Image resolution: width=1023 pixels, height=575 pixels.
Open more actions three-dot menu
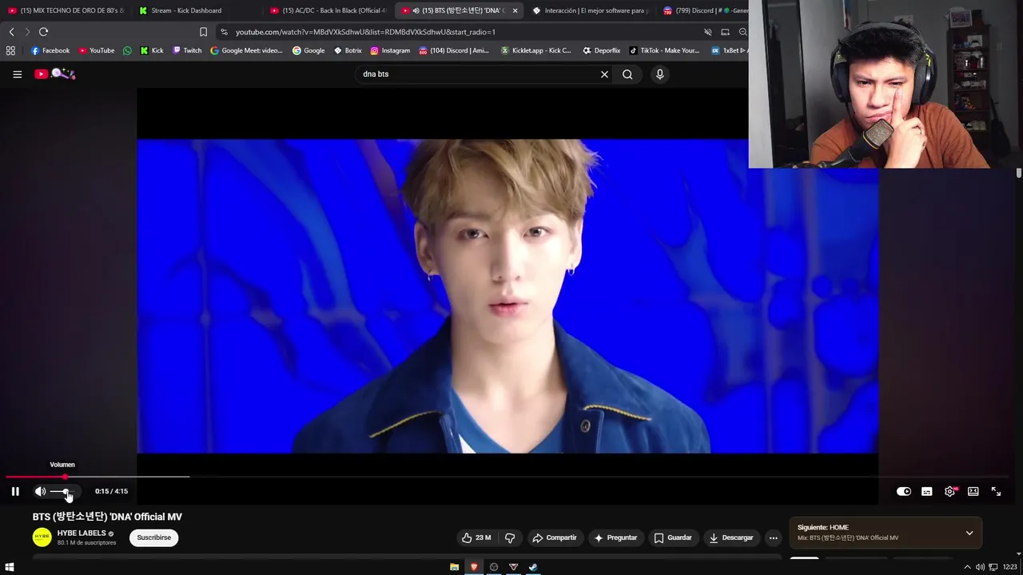click(773, 537)
